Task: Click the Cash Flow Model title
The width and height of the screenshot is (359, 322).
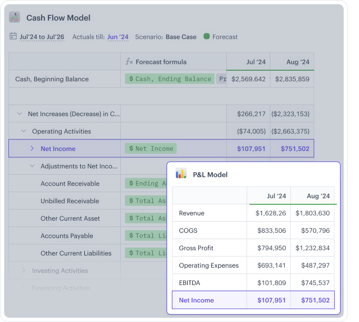Action: (x=59, y=17)
